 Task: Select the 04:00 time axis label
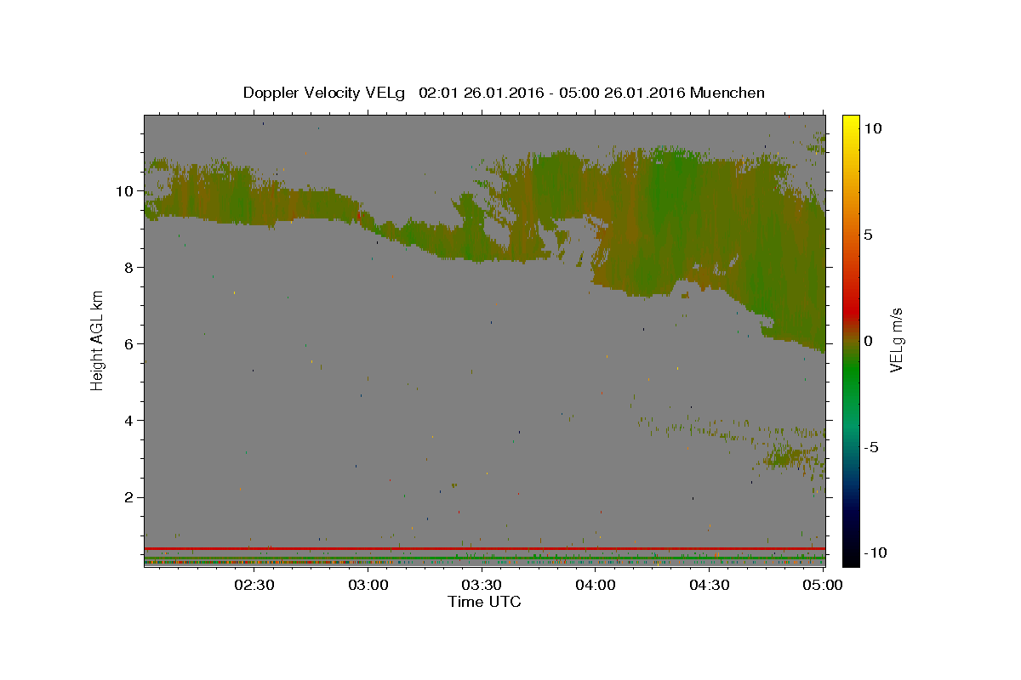596,585
